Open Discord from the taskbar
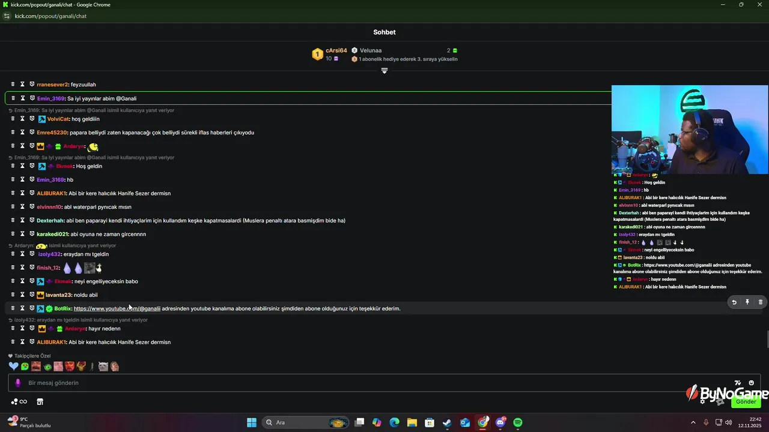This screenshot has height=432, width=769. tap(500, 422)
